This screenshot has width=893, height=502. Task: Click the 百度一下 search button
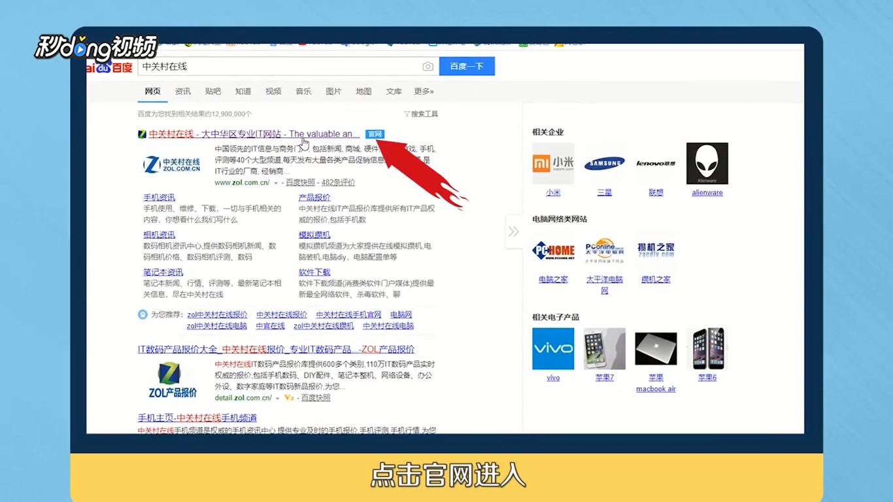point(467,66)
